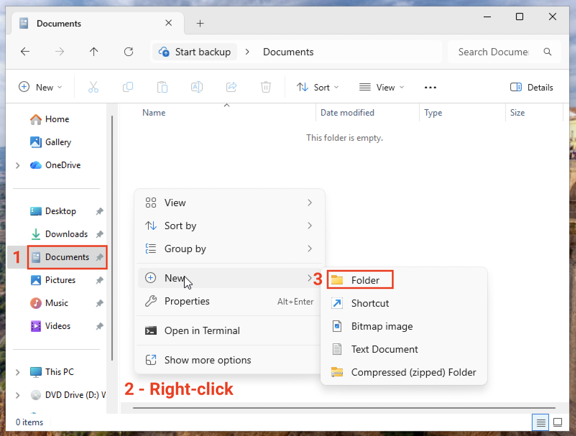Image resolution: width=576 pixels, height=436 pixels.
Task: Open Home in the navigation pane
Action: click(57, 119)
